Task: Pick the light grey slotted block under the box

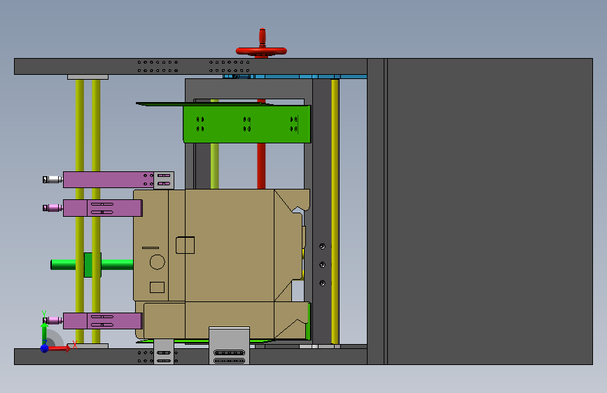Action: 229,345
